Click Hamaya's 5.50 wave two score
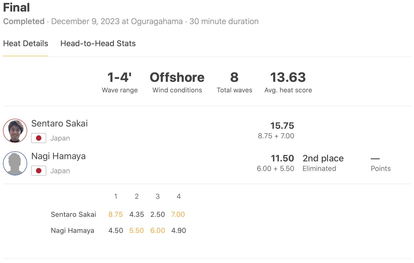The width and height of the screenshot is (414, 263). [x=136, y=231]
